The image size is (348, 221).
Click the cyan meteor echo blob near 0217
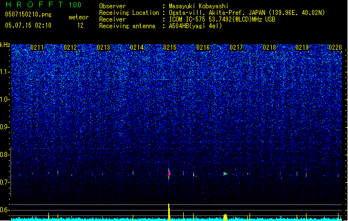(x=225, y=174)
